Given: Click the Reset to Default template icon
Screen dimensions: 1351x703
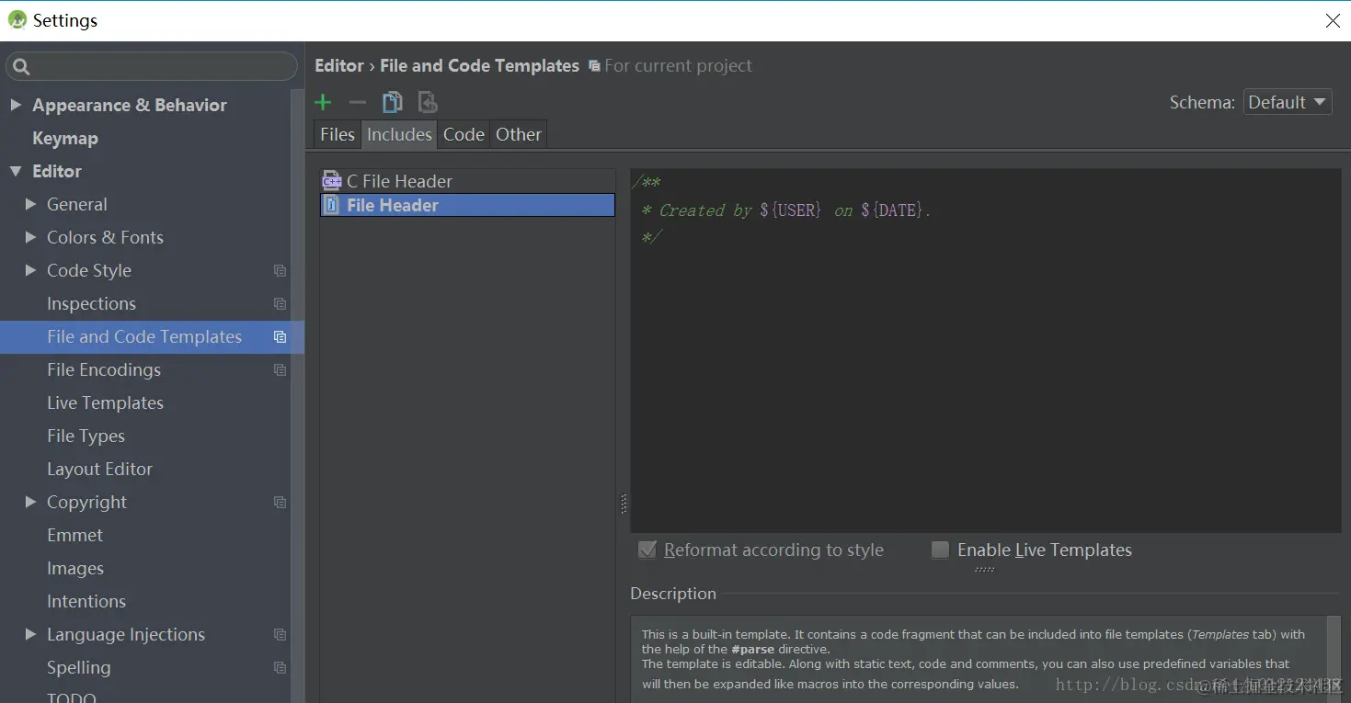Looking at the screenshot, I should click(x=427, y=102).
